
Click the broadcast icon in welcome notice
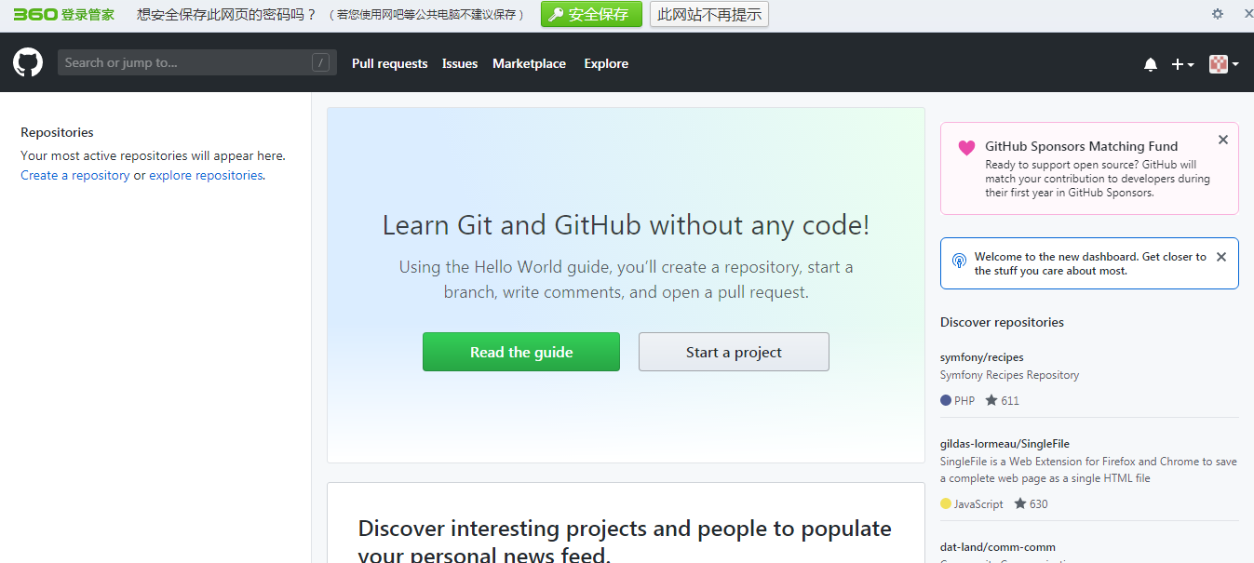(x=959, y=261)
